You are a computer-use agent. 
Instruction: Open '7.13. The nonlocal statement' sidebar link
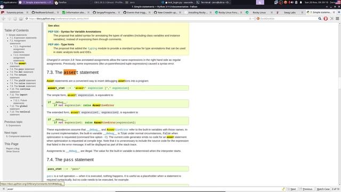pos(20,113)
